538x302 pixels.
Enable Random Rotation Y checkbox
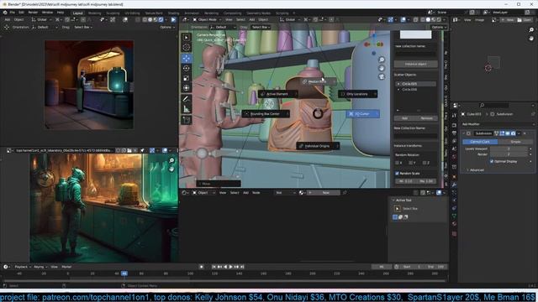411,163
